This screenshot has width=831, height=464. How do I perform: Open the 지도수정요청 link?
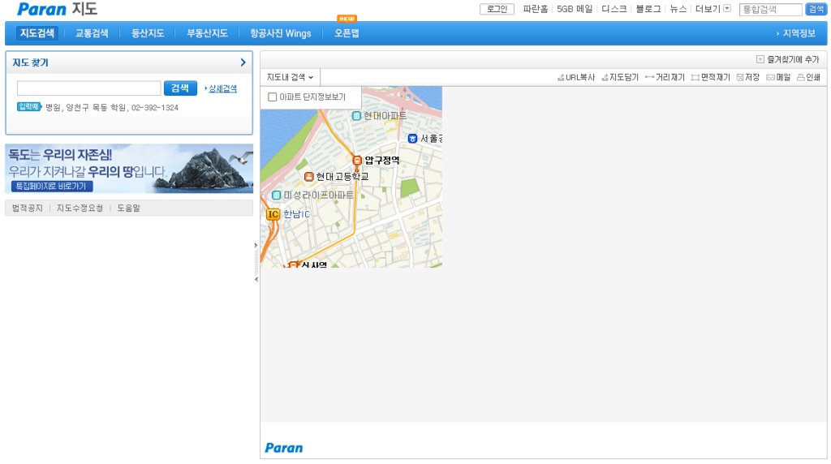[x=80, y=208]
